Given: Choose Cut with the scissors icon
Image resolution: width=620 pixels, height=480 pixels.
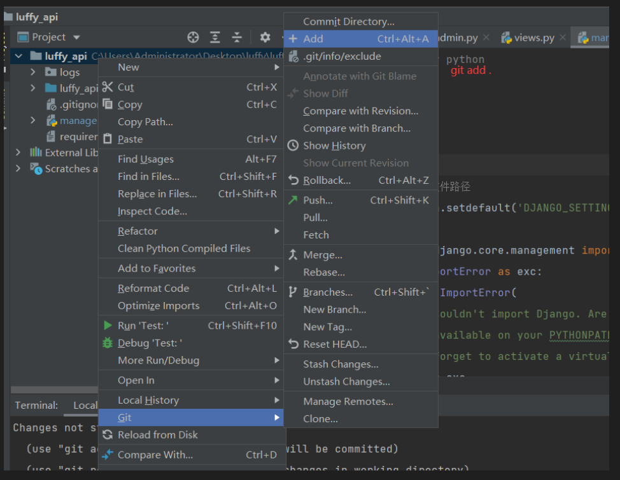Looking at the screenshot, I should 125,87.
